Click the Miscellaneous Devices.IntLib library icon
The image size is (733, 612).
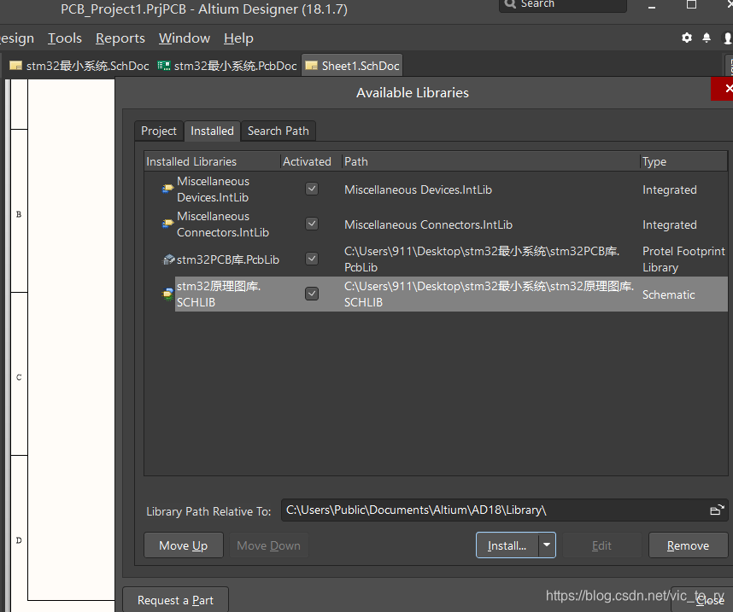167,189
